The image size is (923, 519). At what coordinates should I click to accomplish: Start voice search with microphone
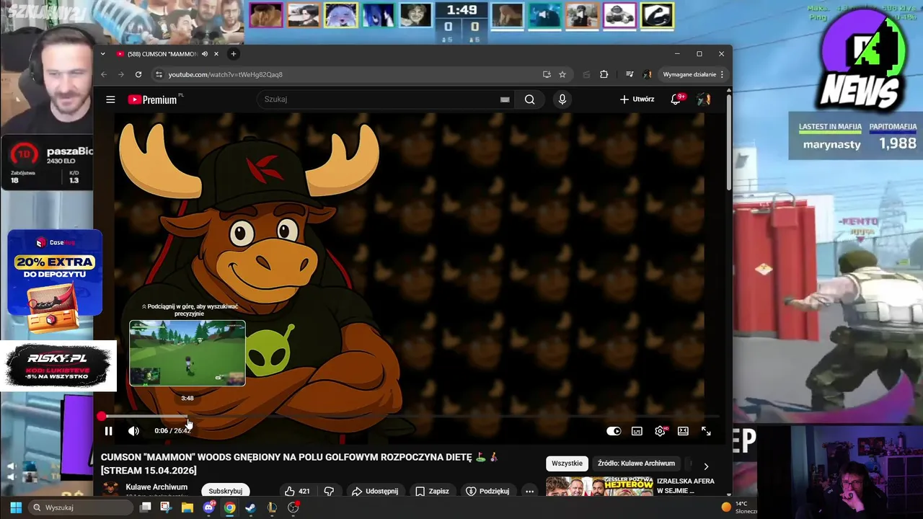click(562, 99)
